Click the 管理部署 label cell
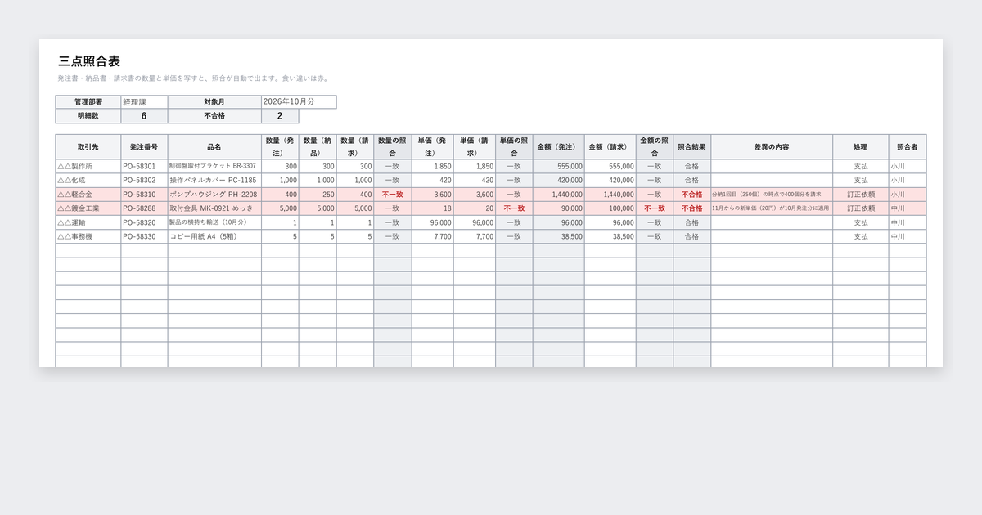This screenshot has height=515, width=982. pyautogui.click(x=88, y=102)
